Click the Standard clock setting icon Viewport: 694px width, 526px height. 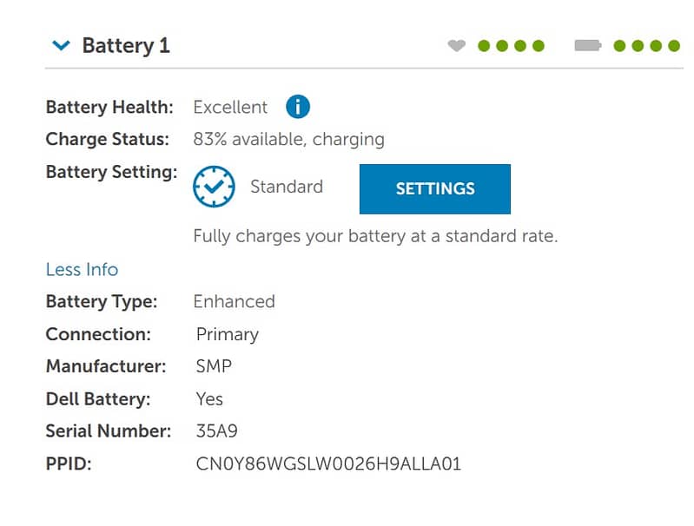(x=214, y=186)
